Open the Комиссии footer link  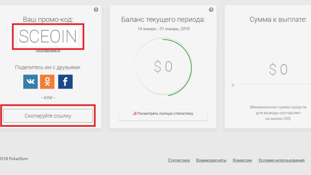point(242,160)
